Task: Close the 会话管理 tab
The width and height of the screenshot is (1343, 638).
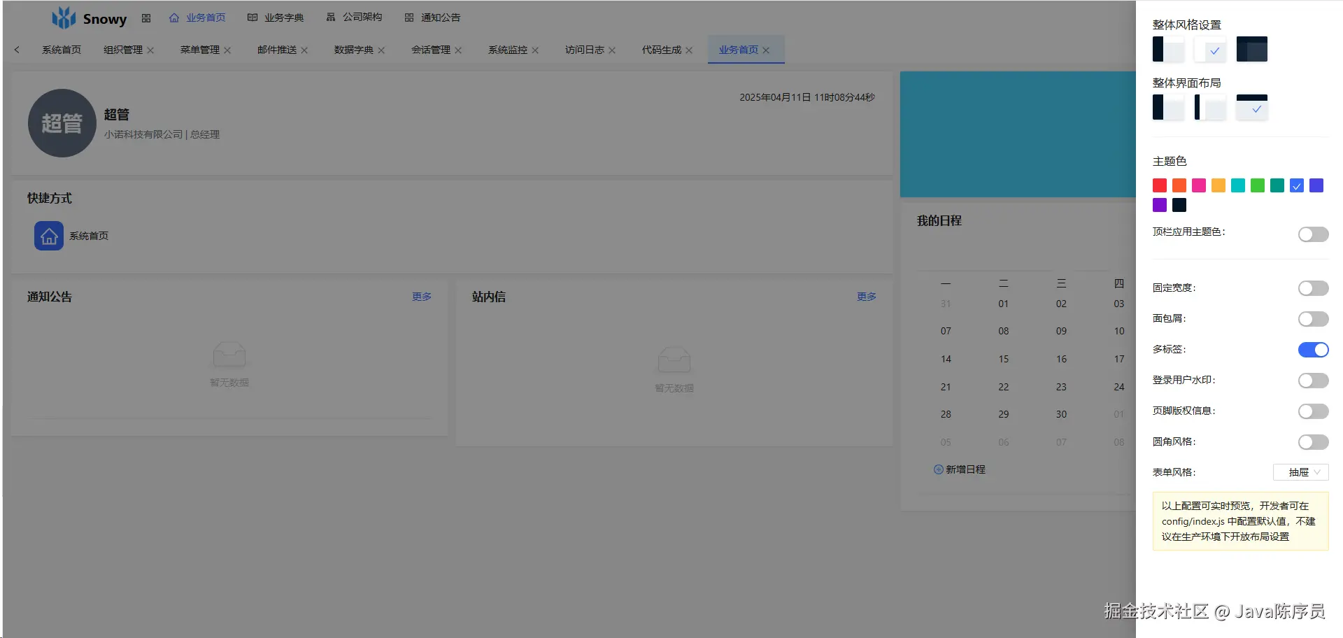Action: pyautogui.click(x=458, y=50)
